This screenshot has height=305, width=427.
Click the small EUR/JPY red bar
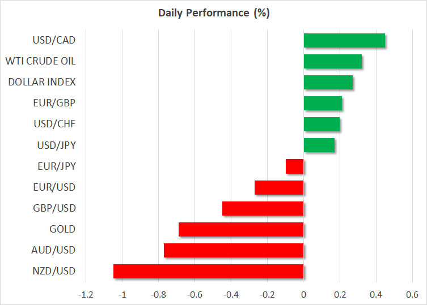pyautogui.click(x=295, y=166)
